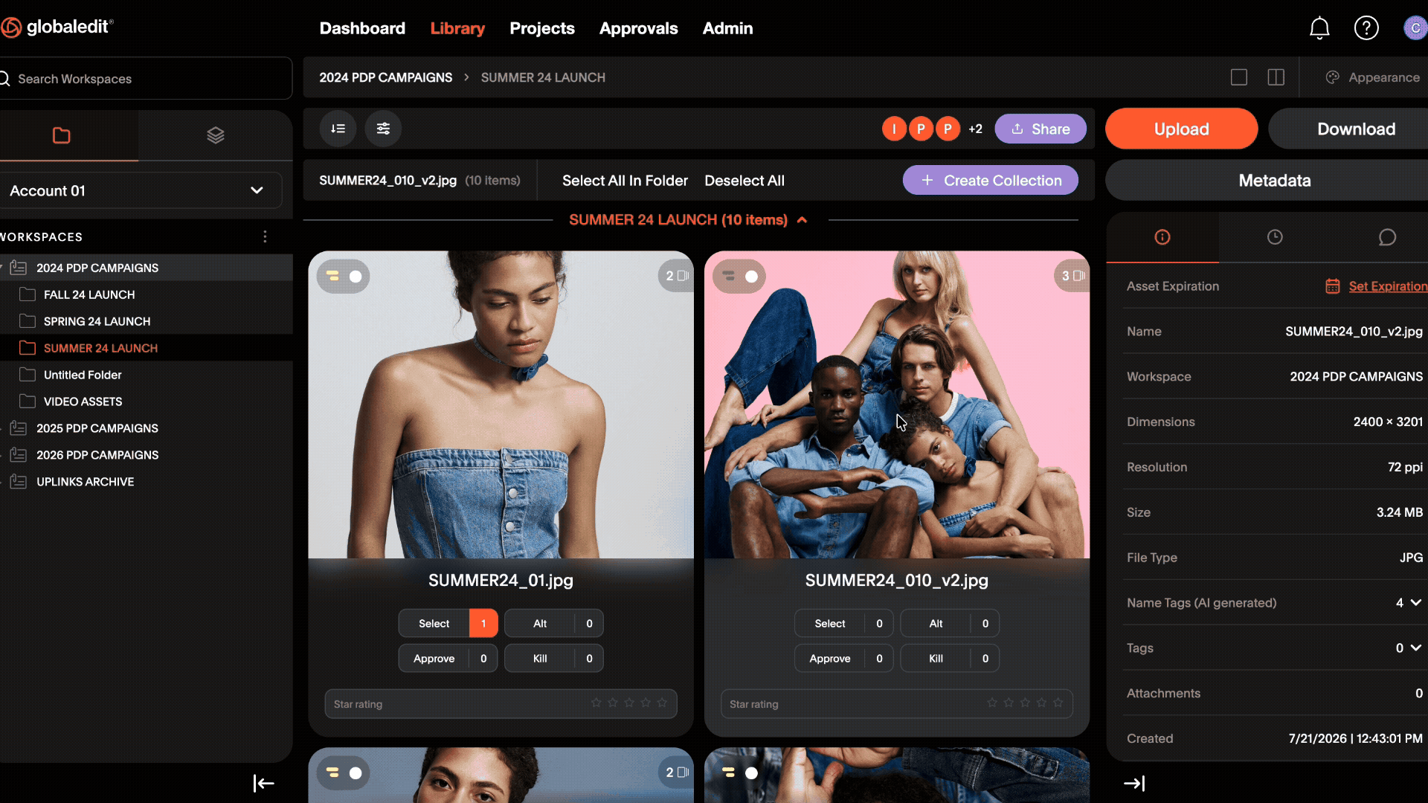
Task: Open versions badge on SUMMER24_010_v2.jpg
Action: tap(1072, 276)
